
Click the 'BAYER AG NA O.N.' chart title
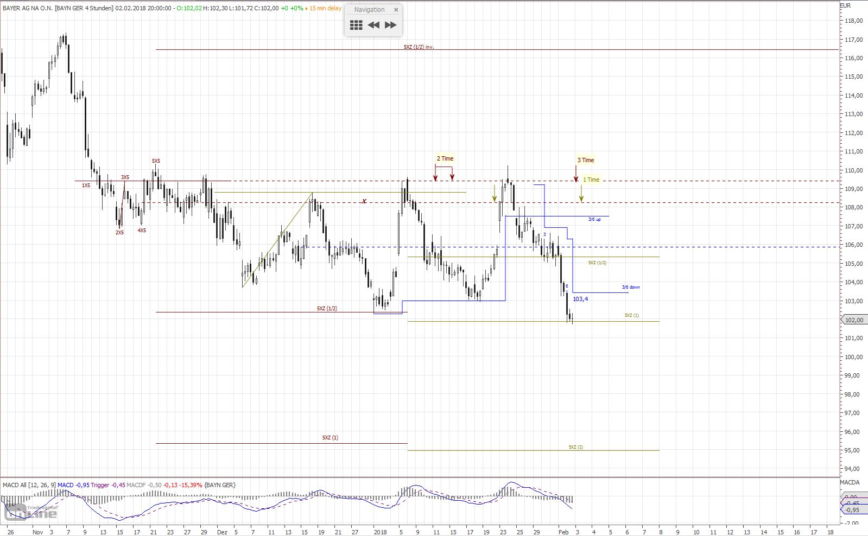pos(28,8)
